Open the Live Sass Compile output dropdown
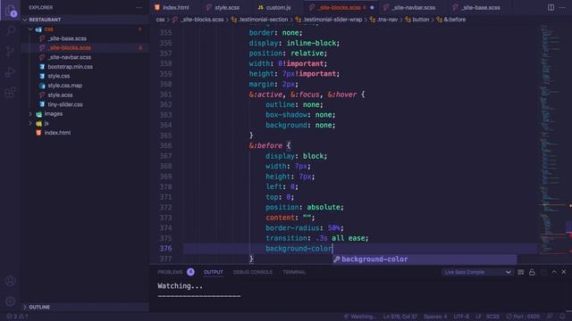Viewport: 572px width, 321px height. pyautogui.click(x=477, y=272)
